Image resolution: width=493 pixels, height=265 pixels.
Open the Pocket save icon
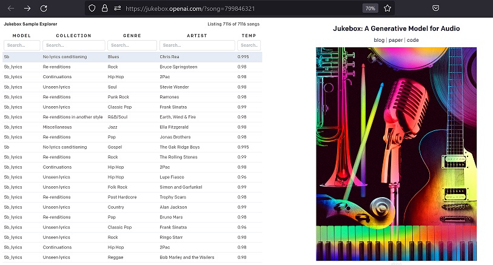[436, 8]
